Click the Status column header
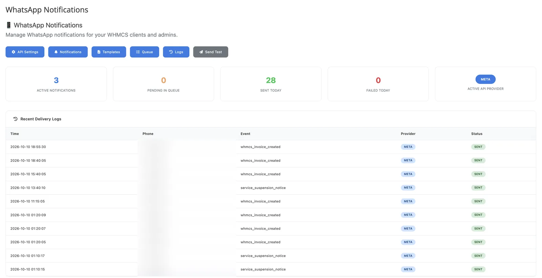This screenshot has height=278, width=542. pyautogui.click(x=477, y=134)
